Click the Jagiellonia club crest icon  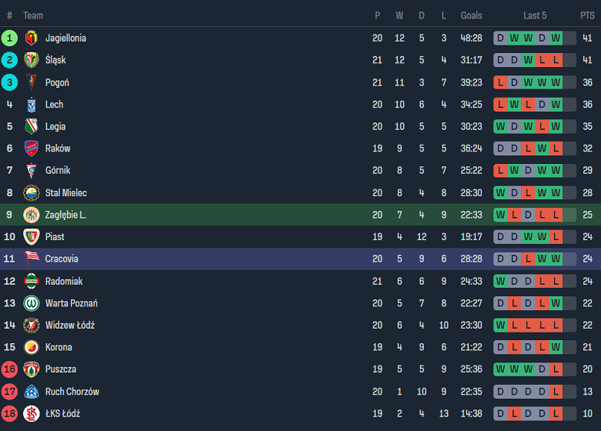[x=31, y=38]
